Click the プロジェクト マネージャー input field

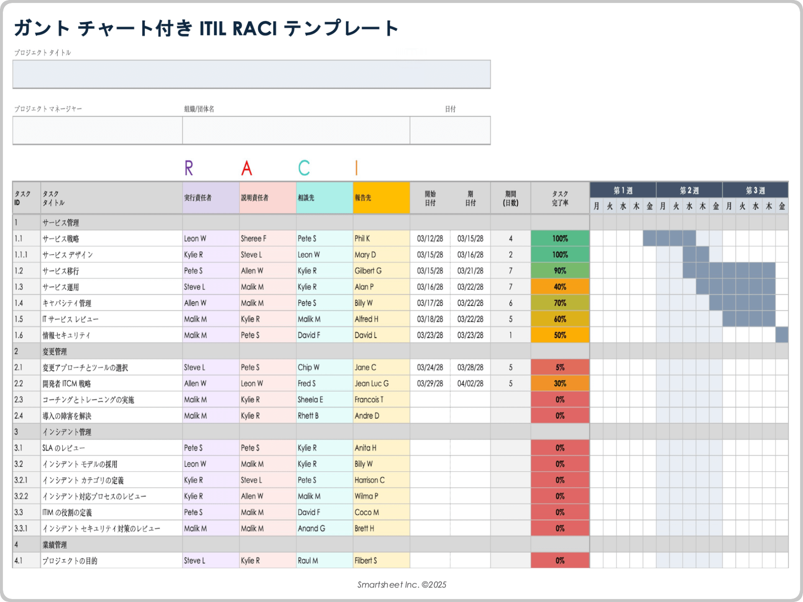[97, 130]
